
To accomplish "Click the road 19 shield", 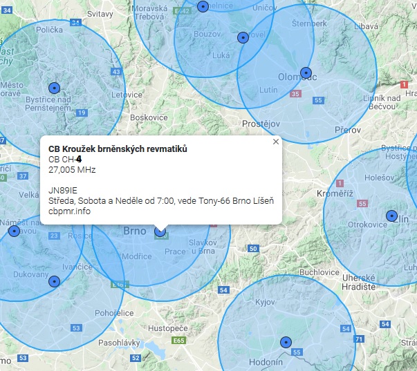I will [82, 113].
